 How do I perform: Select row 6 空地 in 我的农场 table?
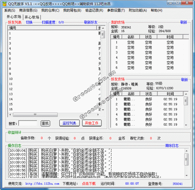tap(149, 68)
